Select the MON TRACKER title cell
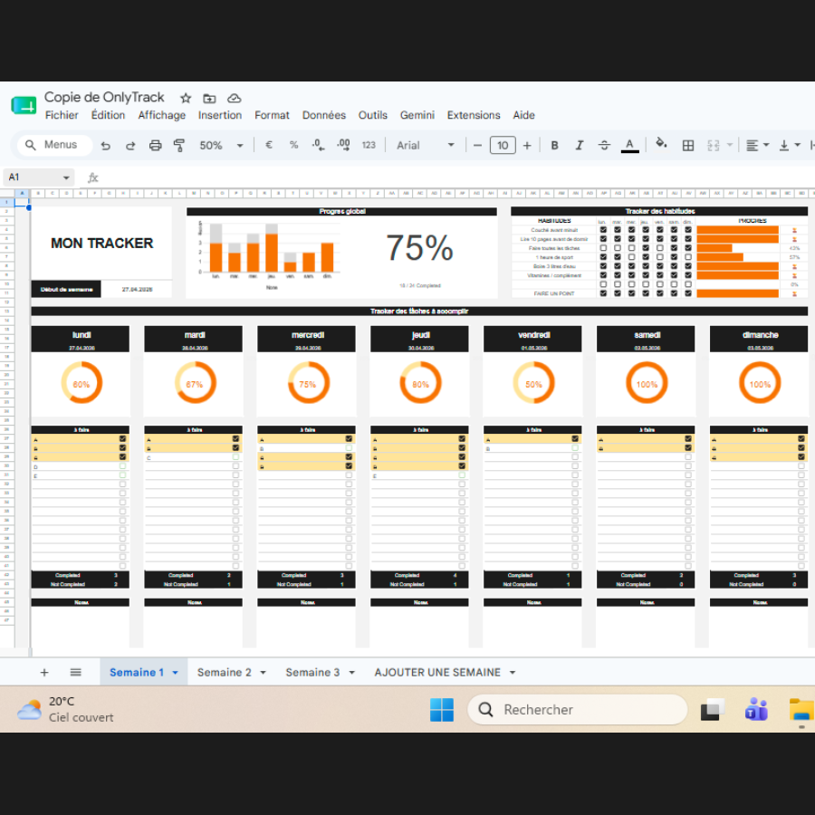Viewport: 815px width, 815px height. coord(101,244)
